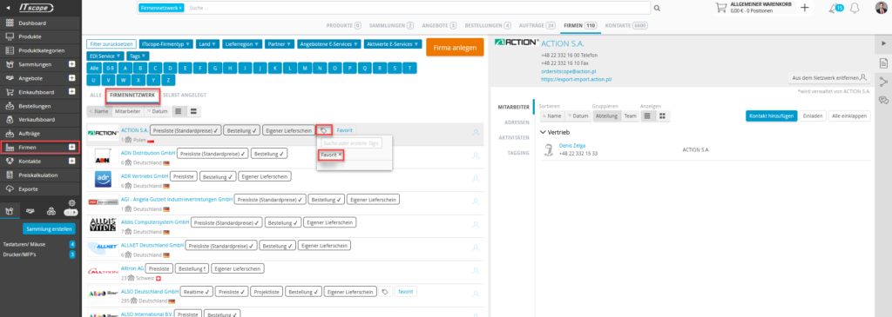Open the ADRESSEN section tab
892x317 pixels.
517,122
